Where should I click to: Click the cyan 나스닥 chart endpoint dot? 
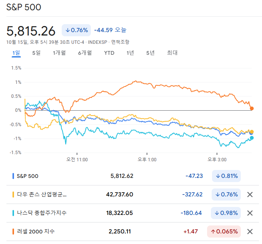[x=252, y=138]
